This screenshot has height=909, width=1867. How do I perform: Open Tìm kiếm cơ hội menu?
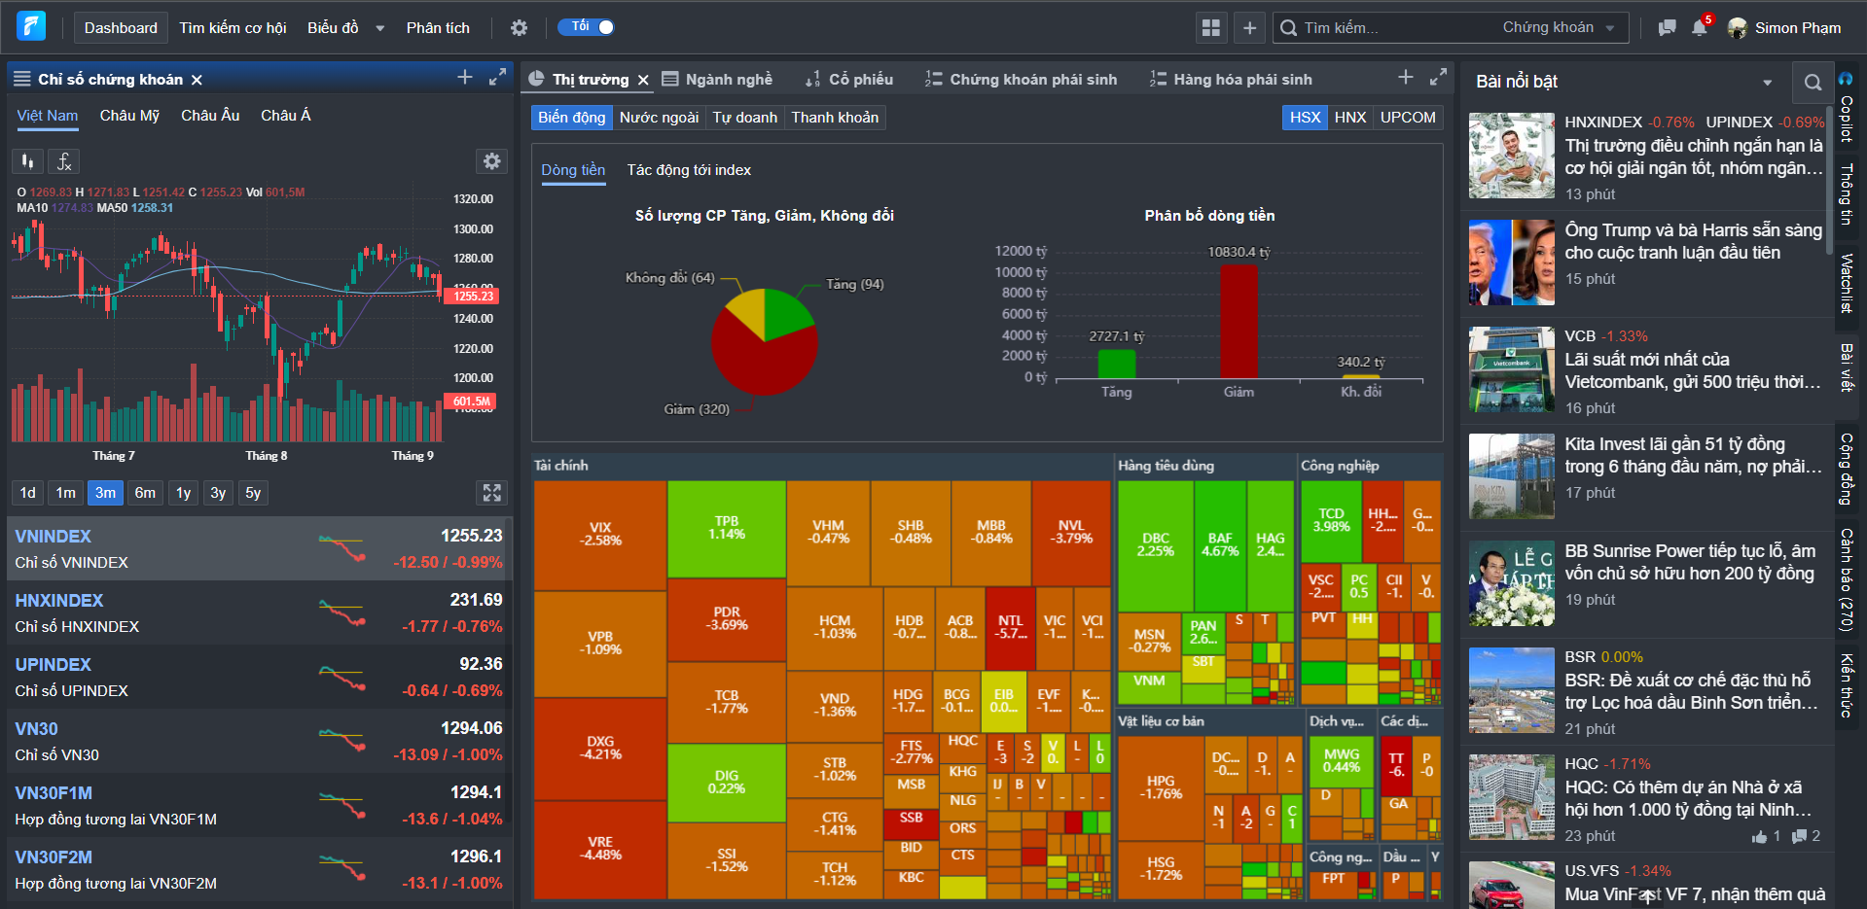233,28
